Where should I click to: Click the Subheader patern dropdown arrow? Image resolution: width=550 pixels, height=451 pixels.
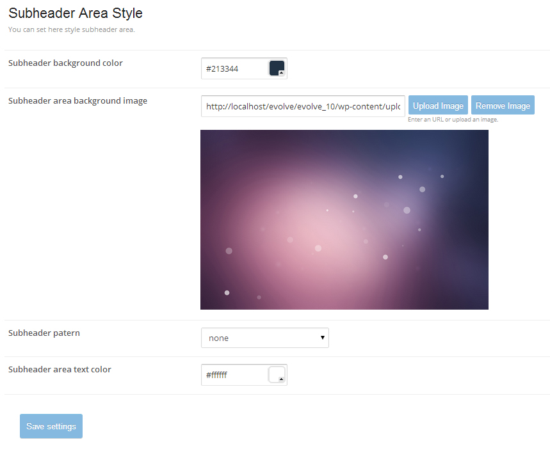(x=323, y=338)
